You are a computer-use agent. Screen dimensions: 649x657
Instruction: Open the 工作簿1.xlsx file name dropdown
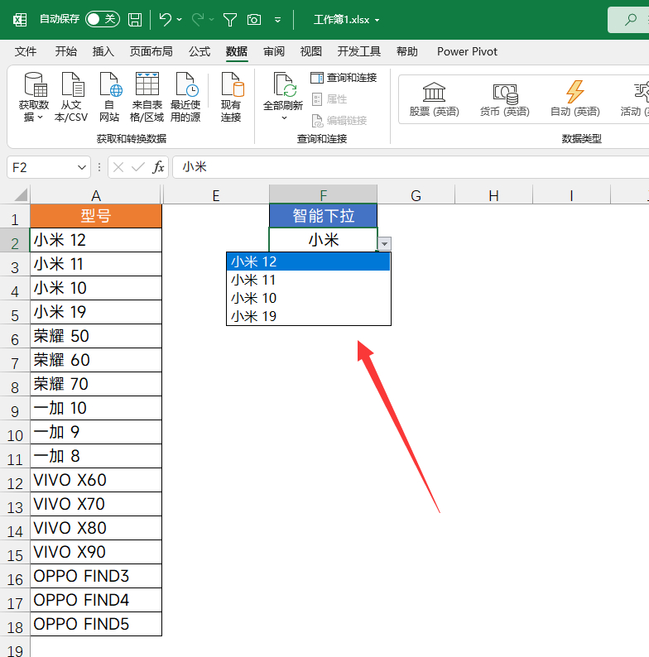377,20
